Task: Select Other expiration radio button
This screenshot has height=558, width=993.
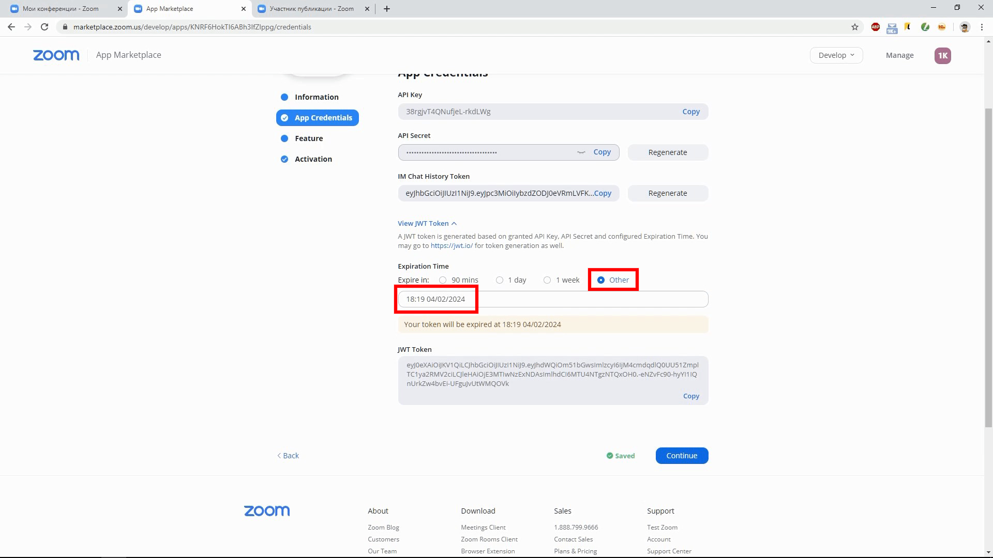Action: tap(601, 280)
